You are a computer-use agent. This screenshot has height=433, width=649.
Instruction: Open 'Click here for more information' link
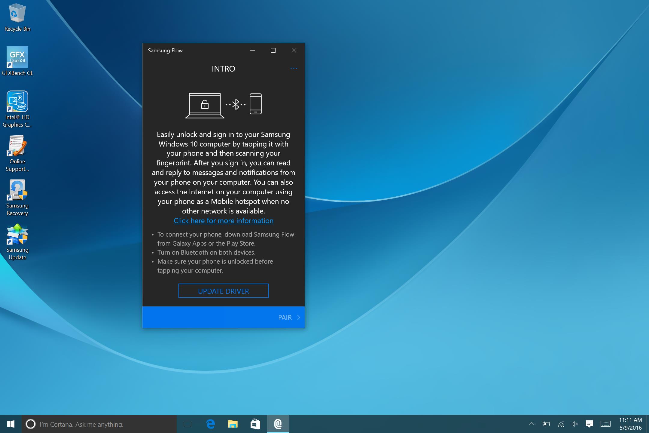click(223, 221)
